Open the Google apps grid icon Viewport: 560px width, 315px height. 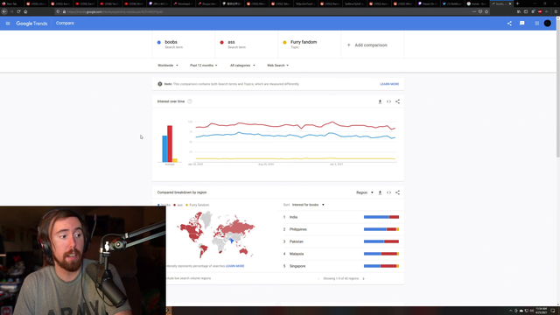click(x=536, y=24)
